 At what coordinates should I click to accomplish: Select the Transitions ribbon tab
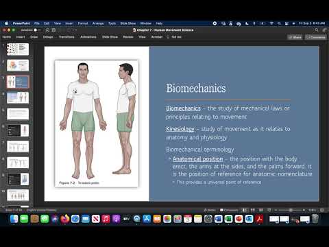(66, 37)
